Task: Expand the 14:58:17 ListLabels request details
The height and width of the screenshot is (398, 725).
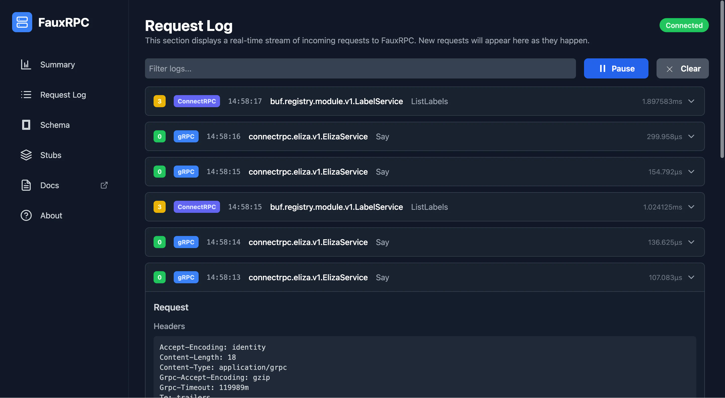Action: pyautogui.click(x=692, y=101)
